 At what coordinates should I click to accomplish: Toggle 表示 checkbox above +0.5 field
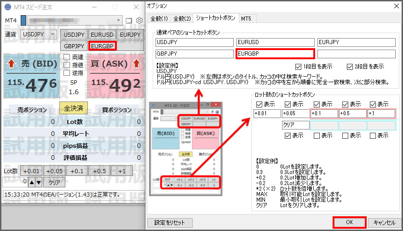[x=345, y=104]
